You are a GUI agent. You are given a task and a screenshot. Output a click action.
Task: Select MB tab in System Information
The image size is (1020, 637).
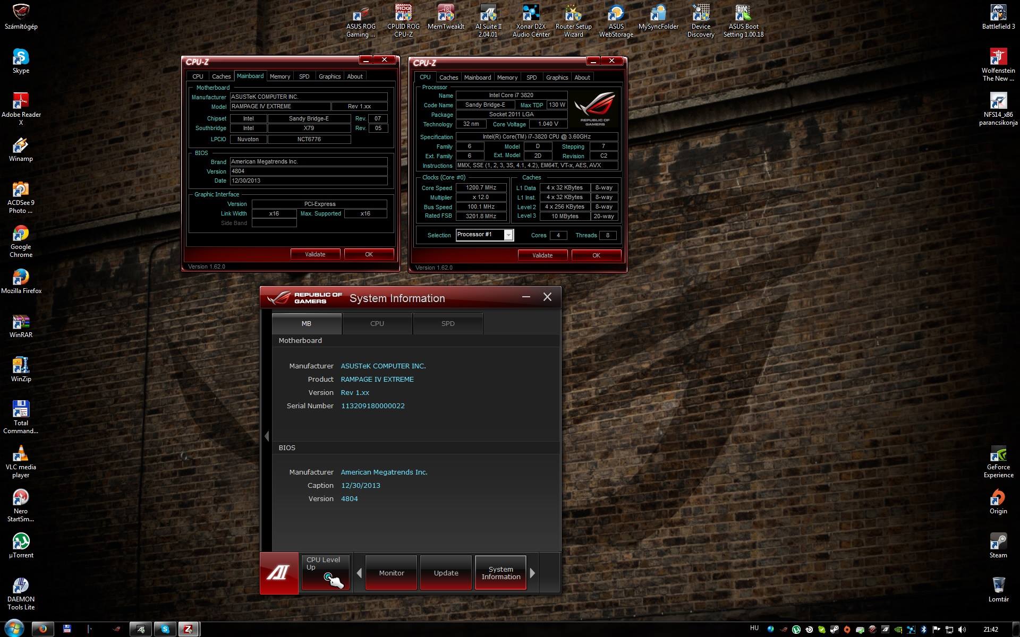click(307, 323)
